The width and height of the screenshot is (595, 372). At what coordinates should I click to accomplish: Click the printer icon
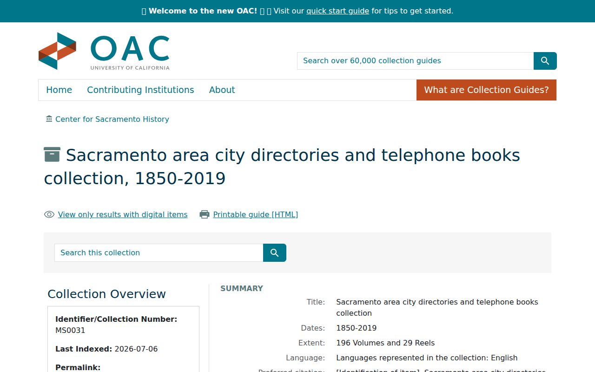[205, 214]
